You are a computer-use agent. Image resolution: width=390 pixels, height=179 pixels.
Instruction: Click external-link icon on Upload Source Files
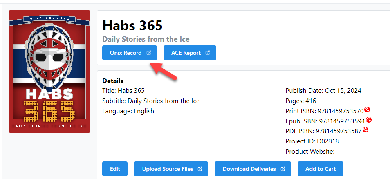200,169
